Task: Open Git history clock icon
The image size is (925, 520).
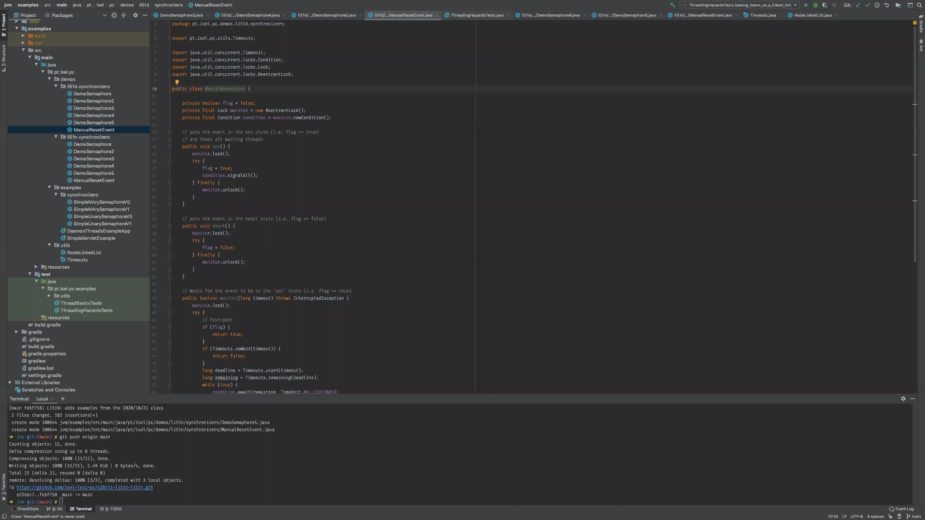Action: coord(877,5)
